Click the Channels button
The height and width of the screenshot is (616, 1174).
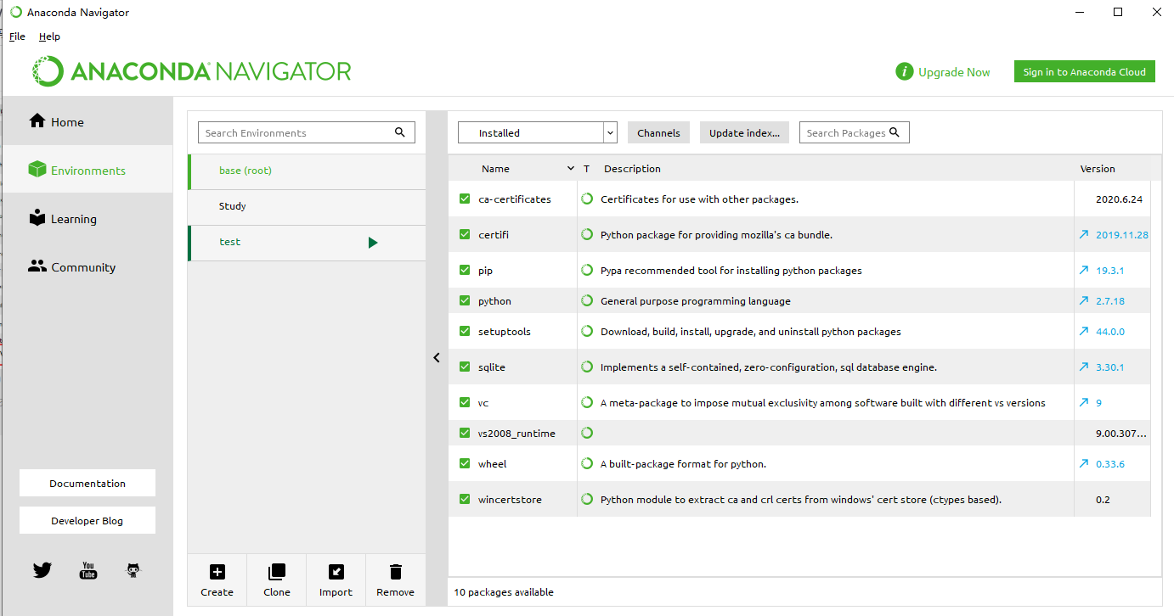tap(658, 132)
